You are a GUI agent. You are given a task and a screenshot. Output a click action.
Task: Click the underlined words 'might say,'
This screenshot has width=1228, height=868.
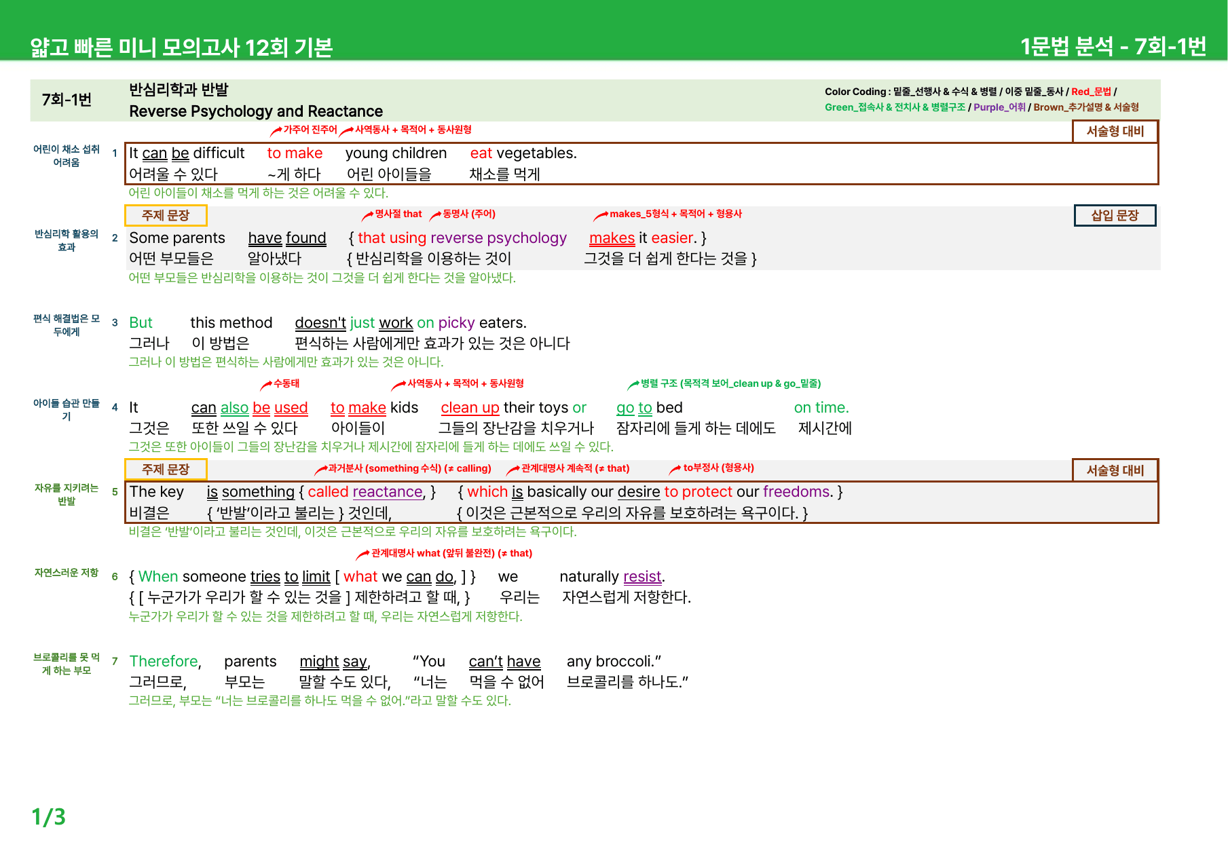coord(335,662)
